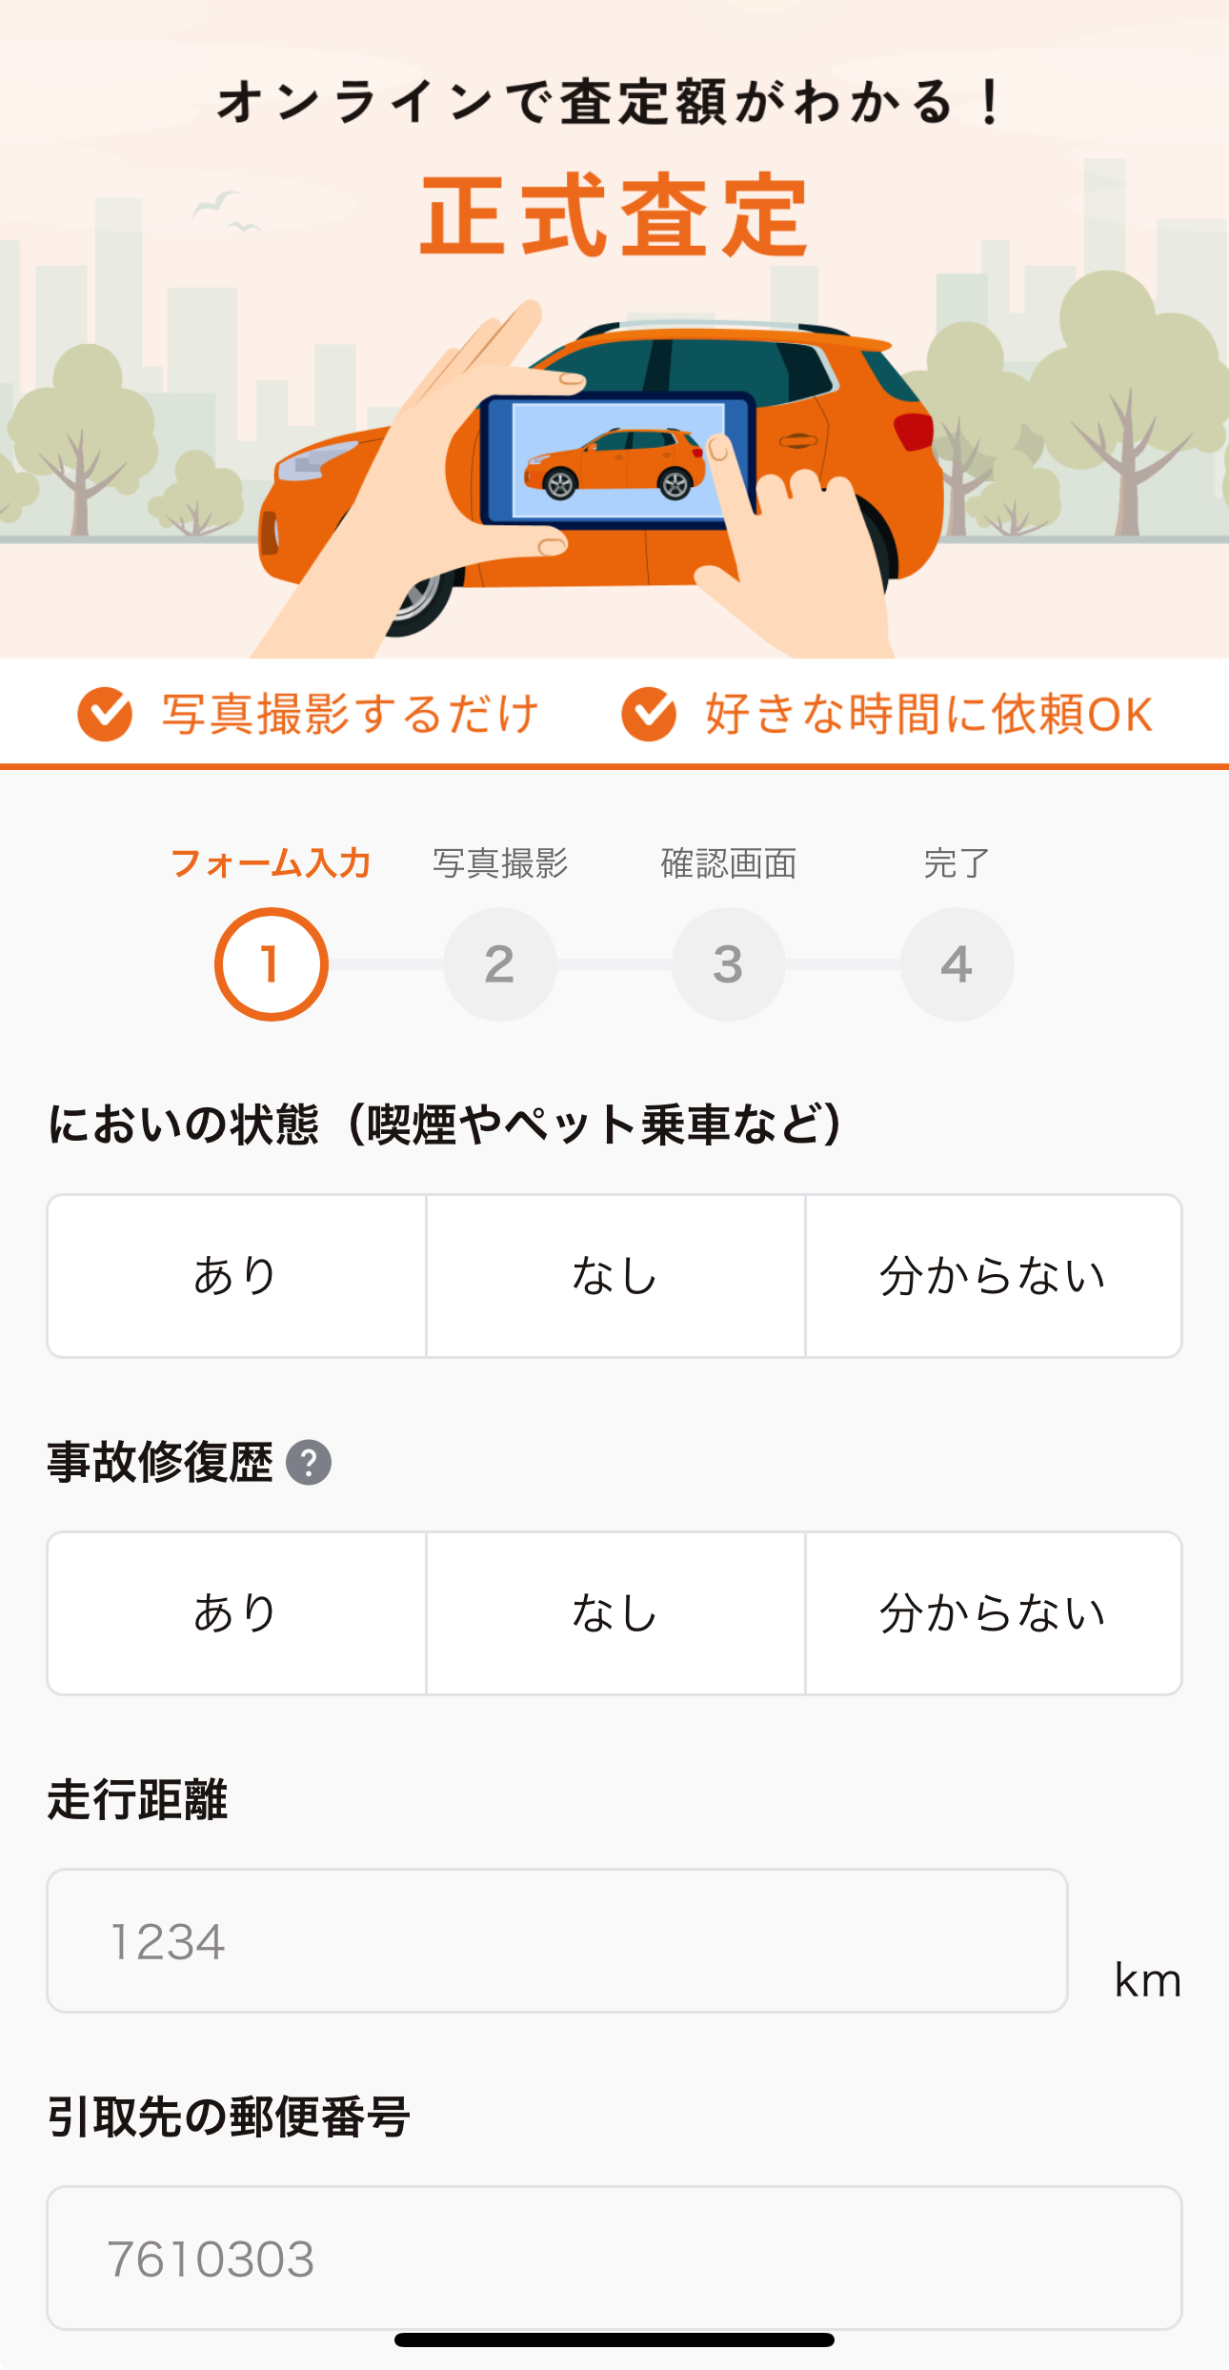1229x2370 pixels.
Task: Click the checkmark icon before 好きな時間に依頼OK
Action: click(649, 715)
